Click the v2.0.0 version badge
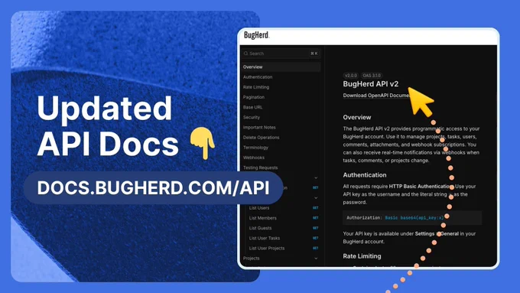The image size is (520, 293). 351,76
